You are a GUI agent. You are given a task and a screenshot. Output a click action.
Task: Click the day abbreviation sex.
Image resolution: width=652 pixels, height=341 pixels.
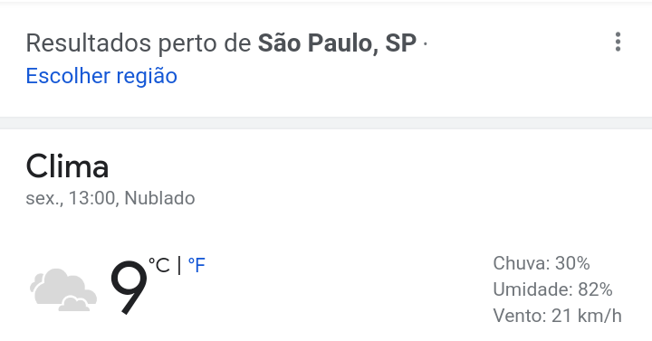pyautogui.click(x=43, y=198)
